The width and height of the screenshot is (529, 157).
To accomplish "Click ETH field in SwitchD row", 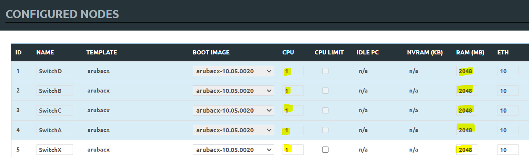I will tap(508, 71).
